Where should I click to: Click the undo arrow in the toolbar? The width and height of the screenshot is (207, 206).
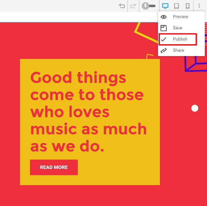coord(122,6)
